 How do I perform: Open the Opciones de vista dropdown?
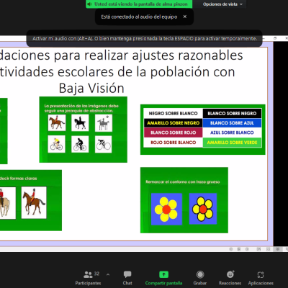pyautogui.click(x=222, y=4)
